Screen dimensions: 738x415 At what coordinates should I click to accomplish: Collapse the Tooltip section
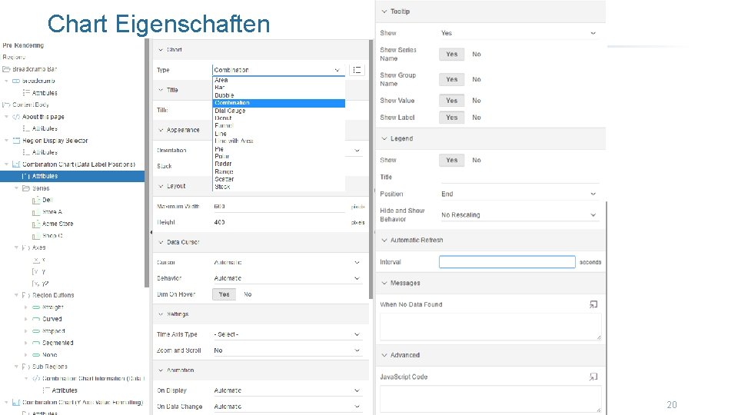pyautogui.click(x=384, y=12)
